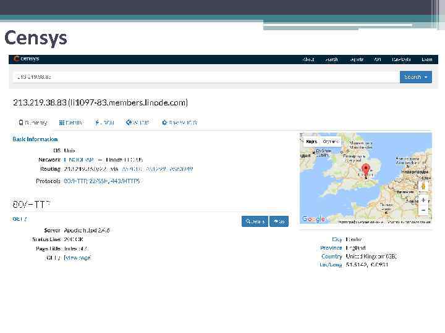Click the Google logo on the map
The width and height of the screenshot is (445, 333).
click(x=313, y=219)
